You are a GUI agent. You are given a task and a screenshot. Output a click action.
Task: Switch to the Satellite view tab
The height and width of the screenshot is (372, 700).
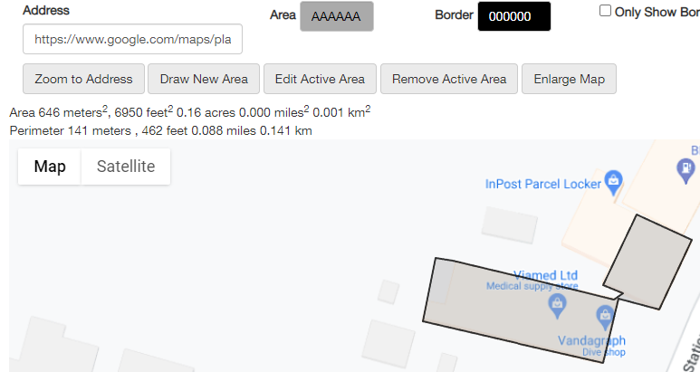pyautogui.click(x=126, y=167)
